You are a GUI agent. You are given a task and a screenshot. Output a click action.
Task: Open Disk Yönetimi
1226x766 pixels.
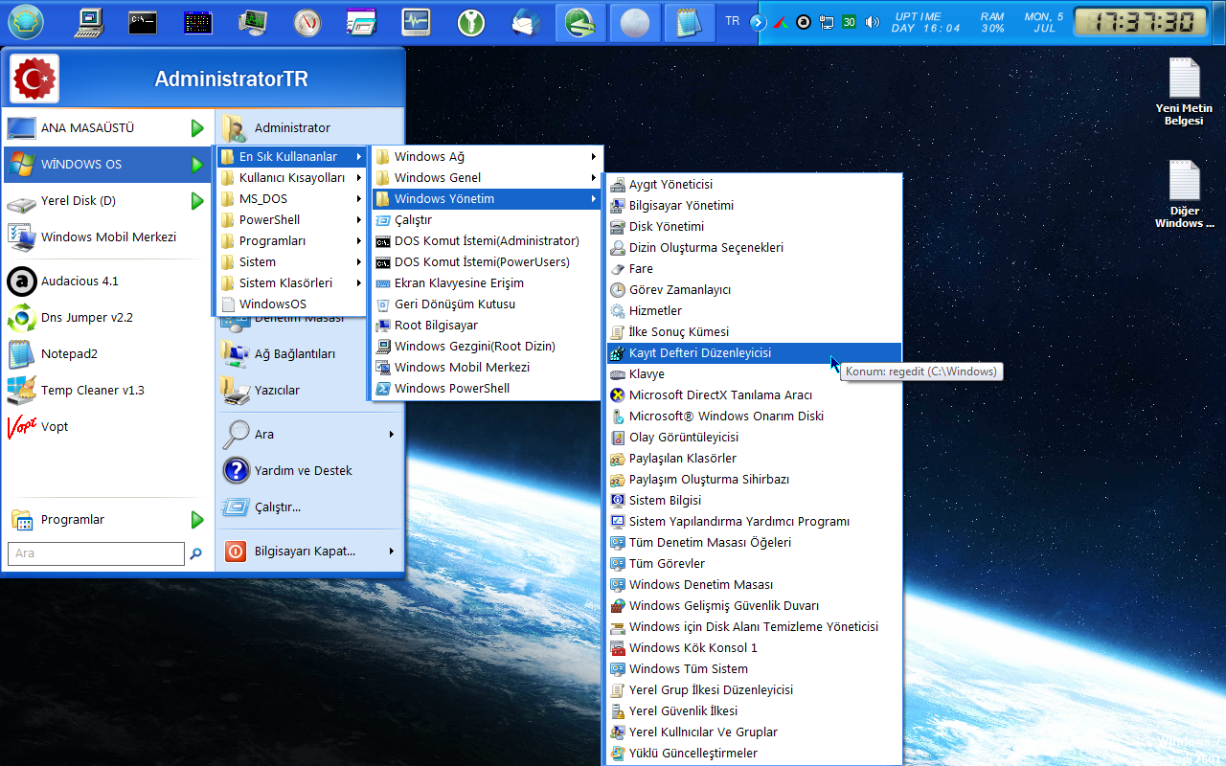(753, 227)
